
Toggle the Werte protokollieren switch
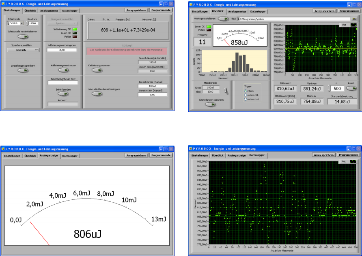[x=223, y=19]
